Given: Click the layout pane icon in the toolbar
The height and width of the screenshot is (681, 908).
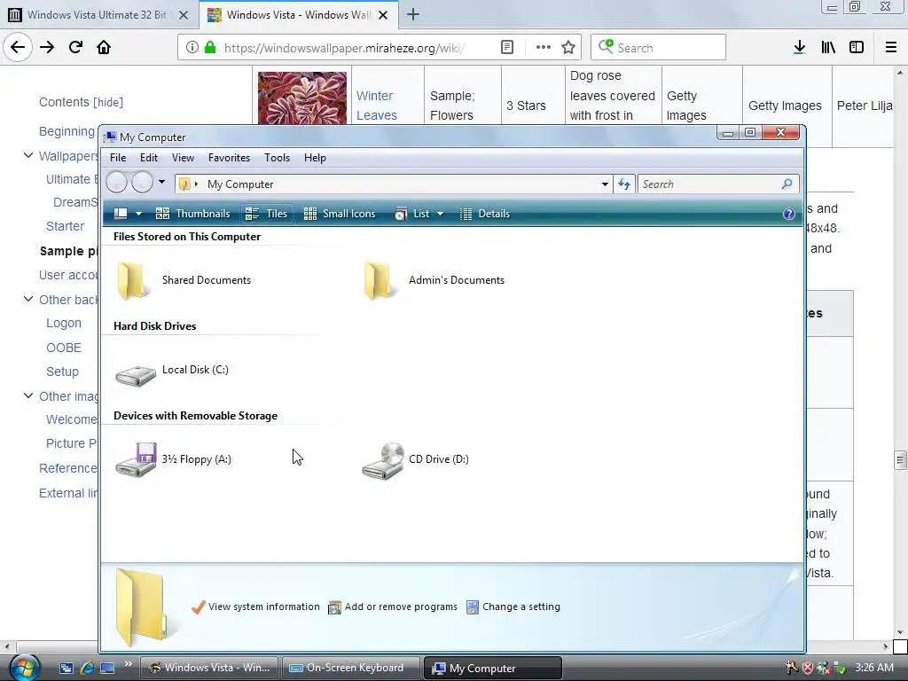Looking at the screenshot, I should [x=121, y=214].
